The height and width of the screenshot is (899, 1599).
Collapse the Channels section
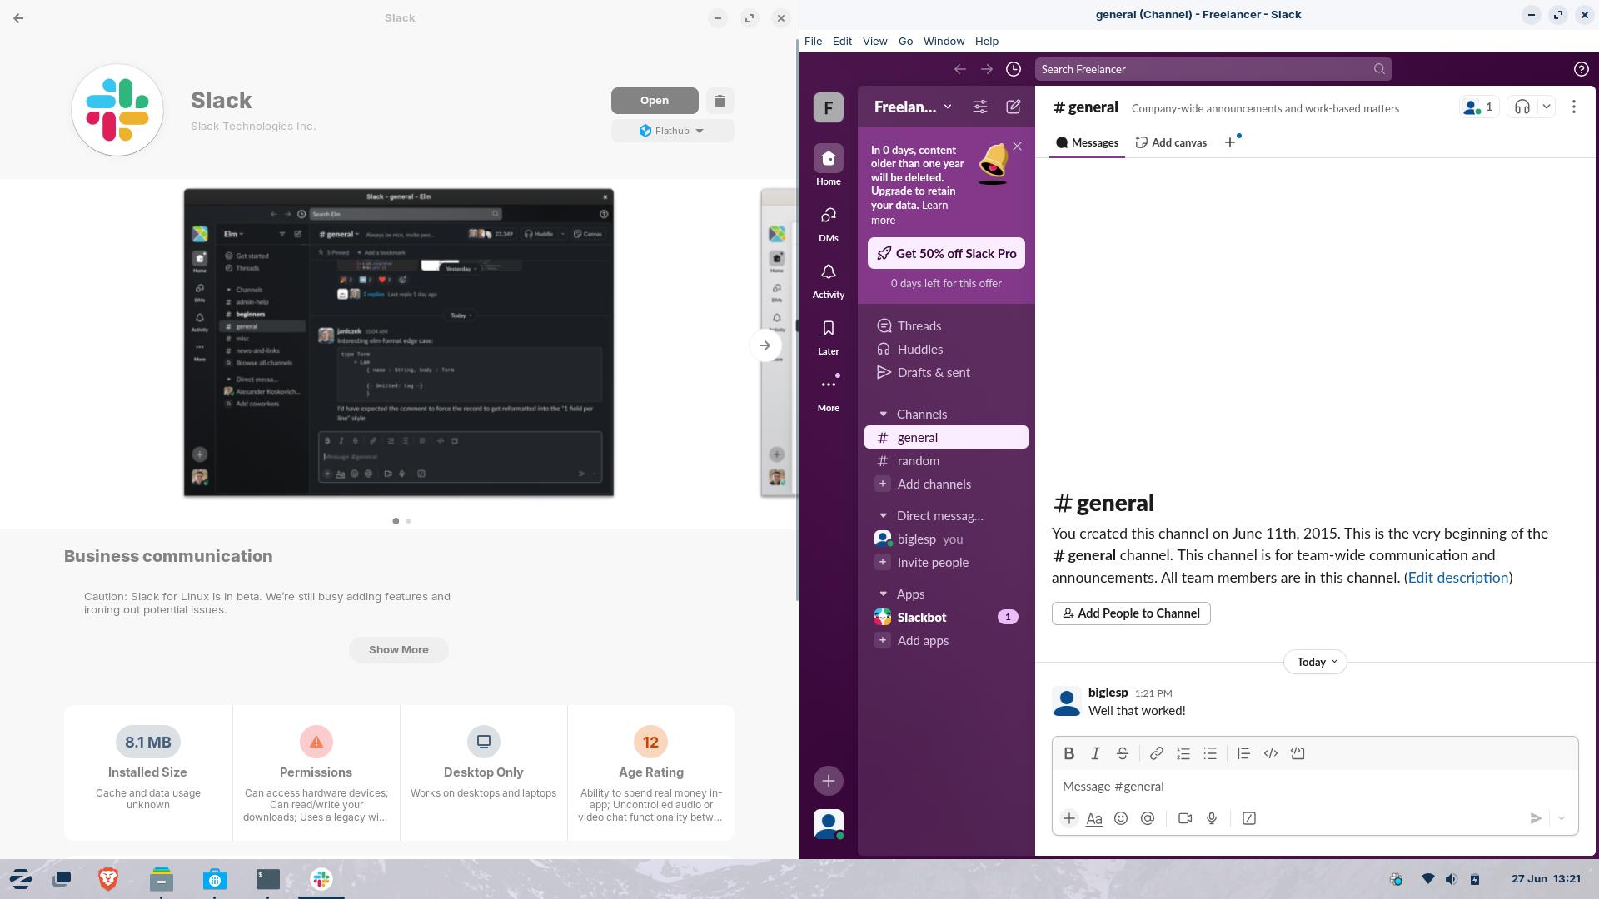click(x=883, y=414)
